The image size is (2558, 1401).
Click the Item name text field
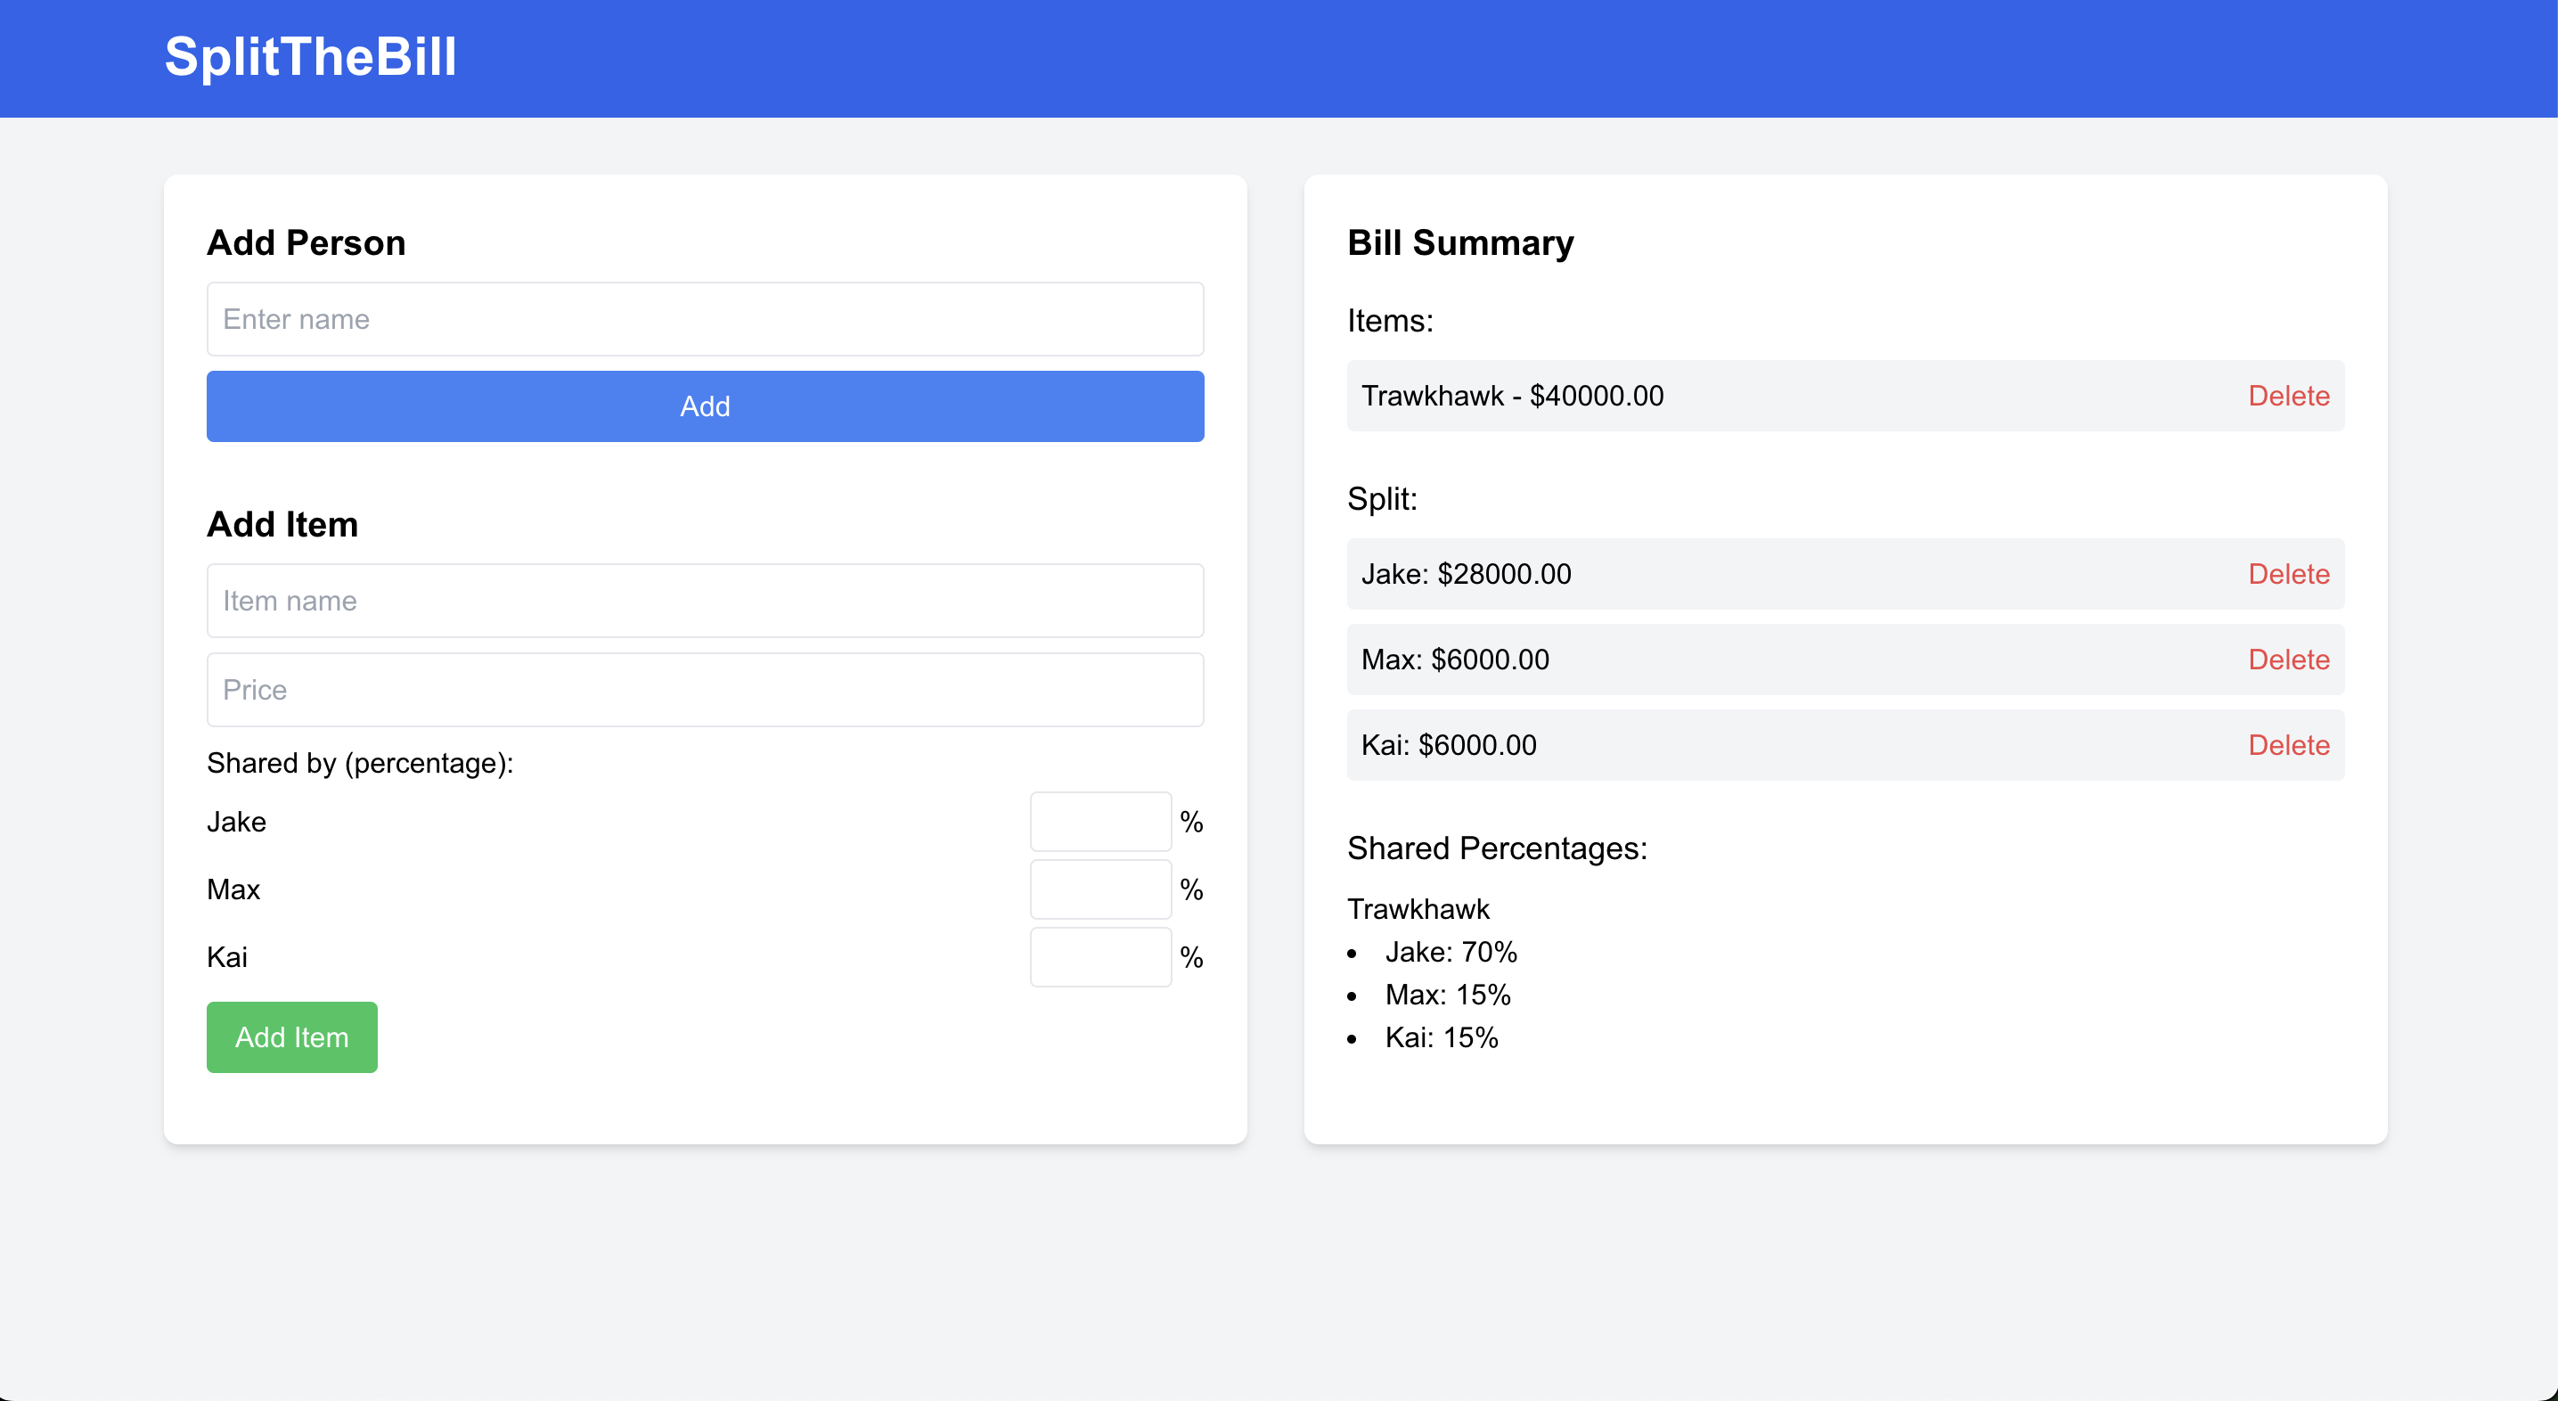point(704,600)
